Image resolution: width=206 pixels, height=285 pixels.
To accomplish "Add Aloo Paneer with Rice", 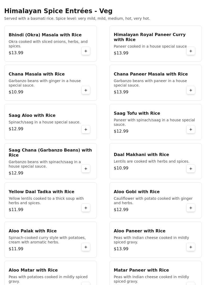I will (191, 247).
